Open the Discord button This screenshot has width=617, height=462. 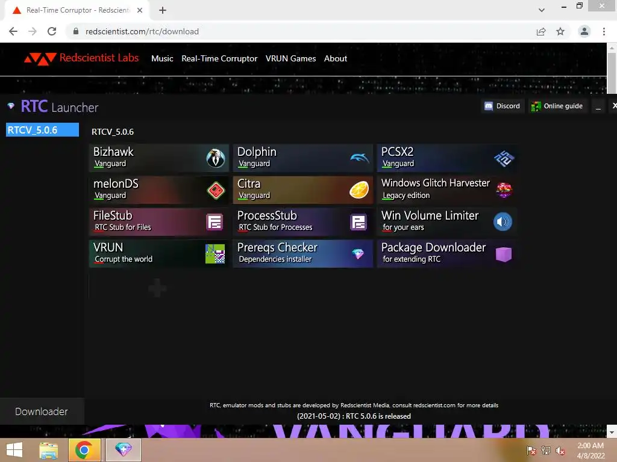click(x=503, y=106)
